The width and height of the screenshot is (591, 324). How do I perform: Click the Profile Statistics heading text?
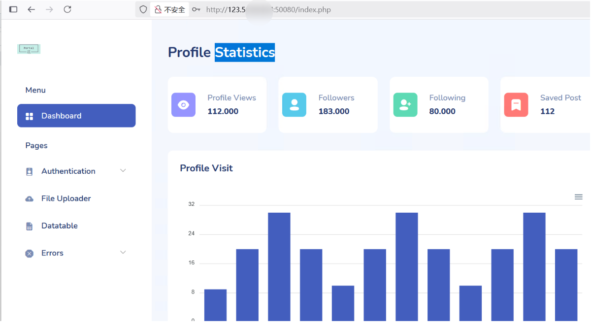pyautogui.click(x=221, y=52)
